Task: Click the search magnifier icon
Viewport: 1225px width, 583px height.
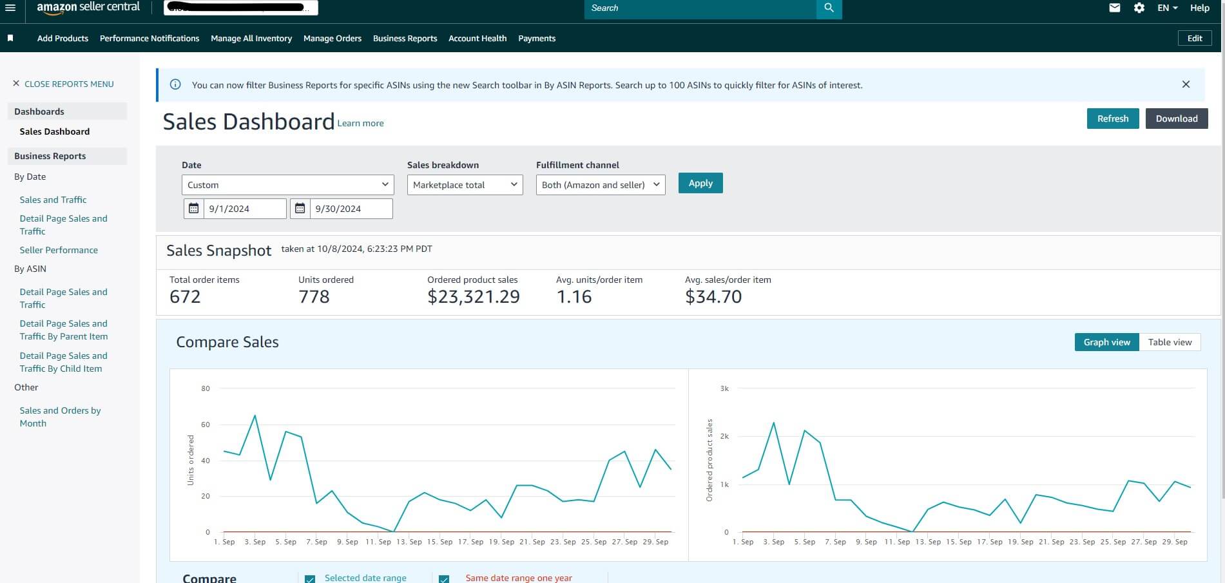Action: (x=829, y=8)
